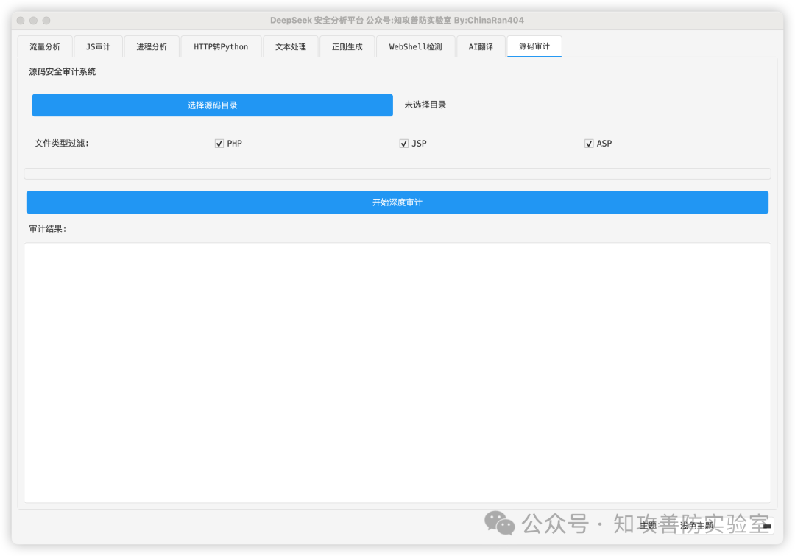795x556 pixels.
Task: Disable the ASP file type checkbox
Action: tap(589, 144)
